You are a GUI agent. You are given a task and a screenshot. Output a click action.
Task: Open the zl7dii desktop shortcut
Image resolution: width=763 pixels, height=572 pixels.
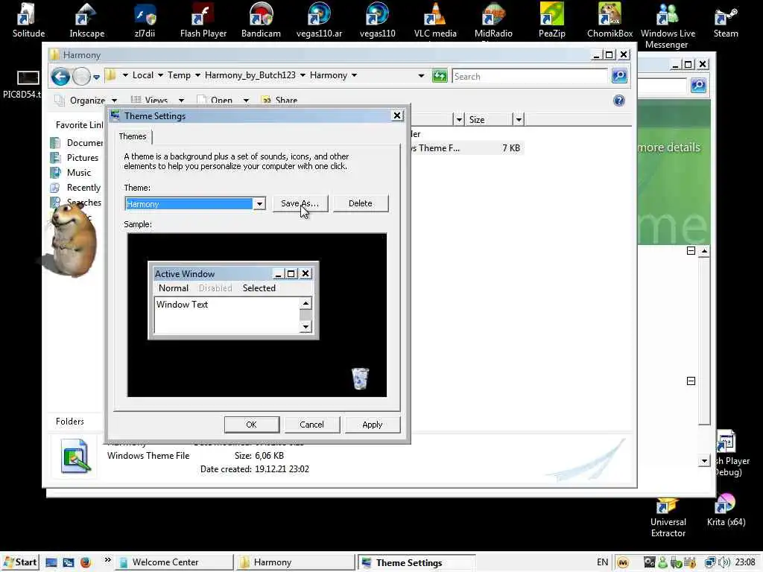point(145,20)
